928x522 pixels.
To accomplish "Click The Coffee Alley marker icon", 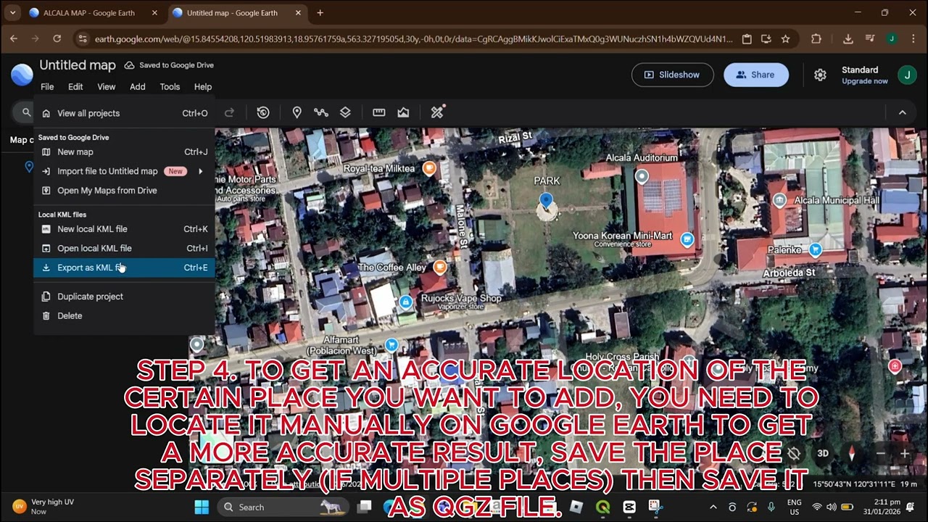I will (439, 268).
